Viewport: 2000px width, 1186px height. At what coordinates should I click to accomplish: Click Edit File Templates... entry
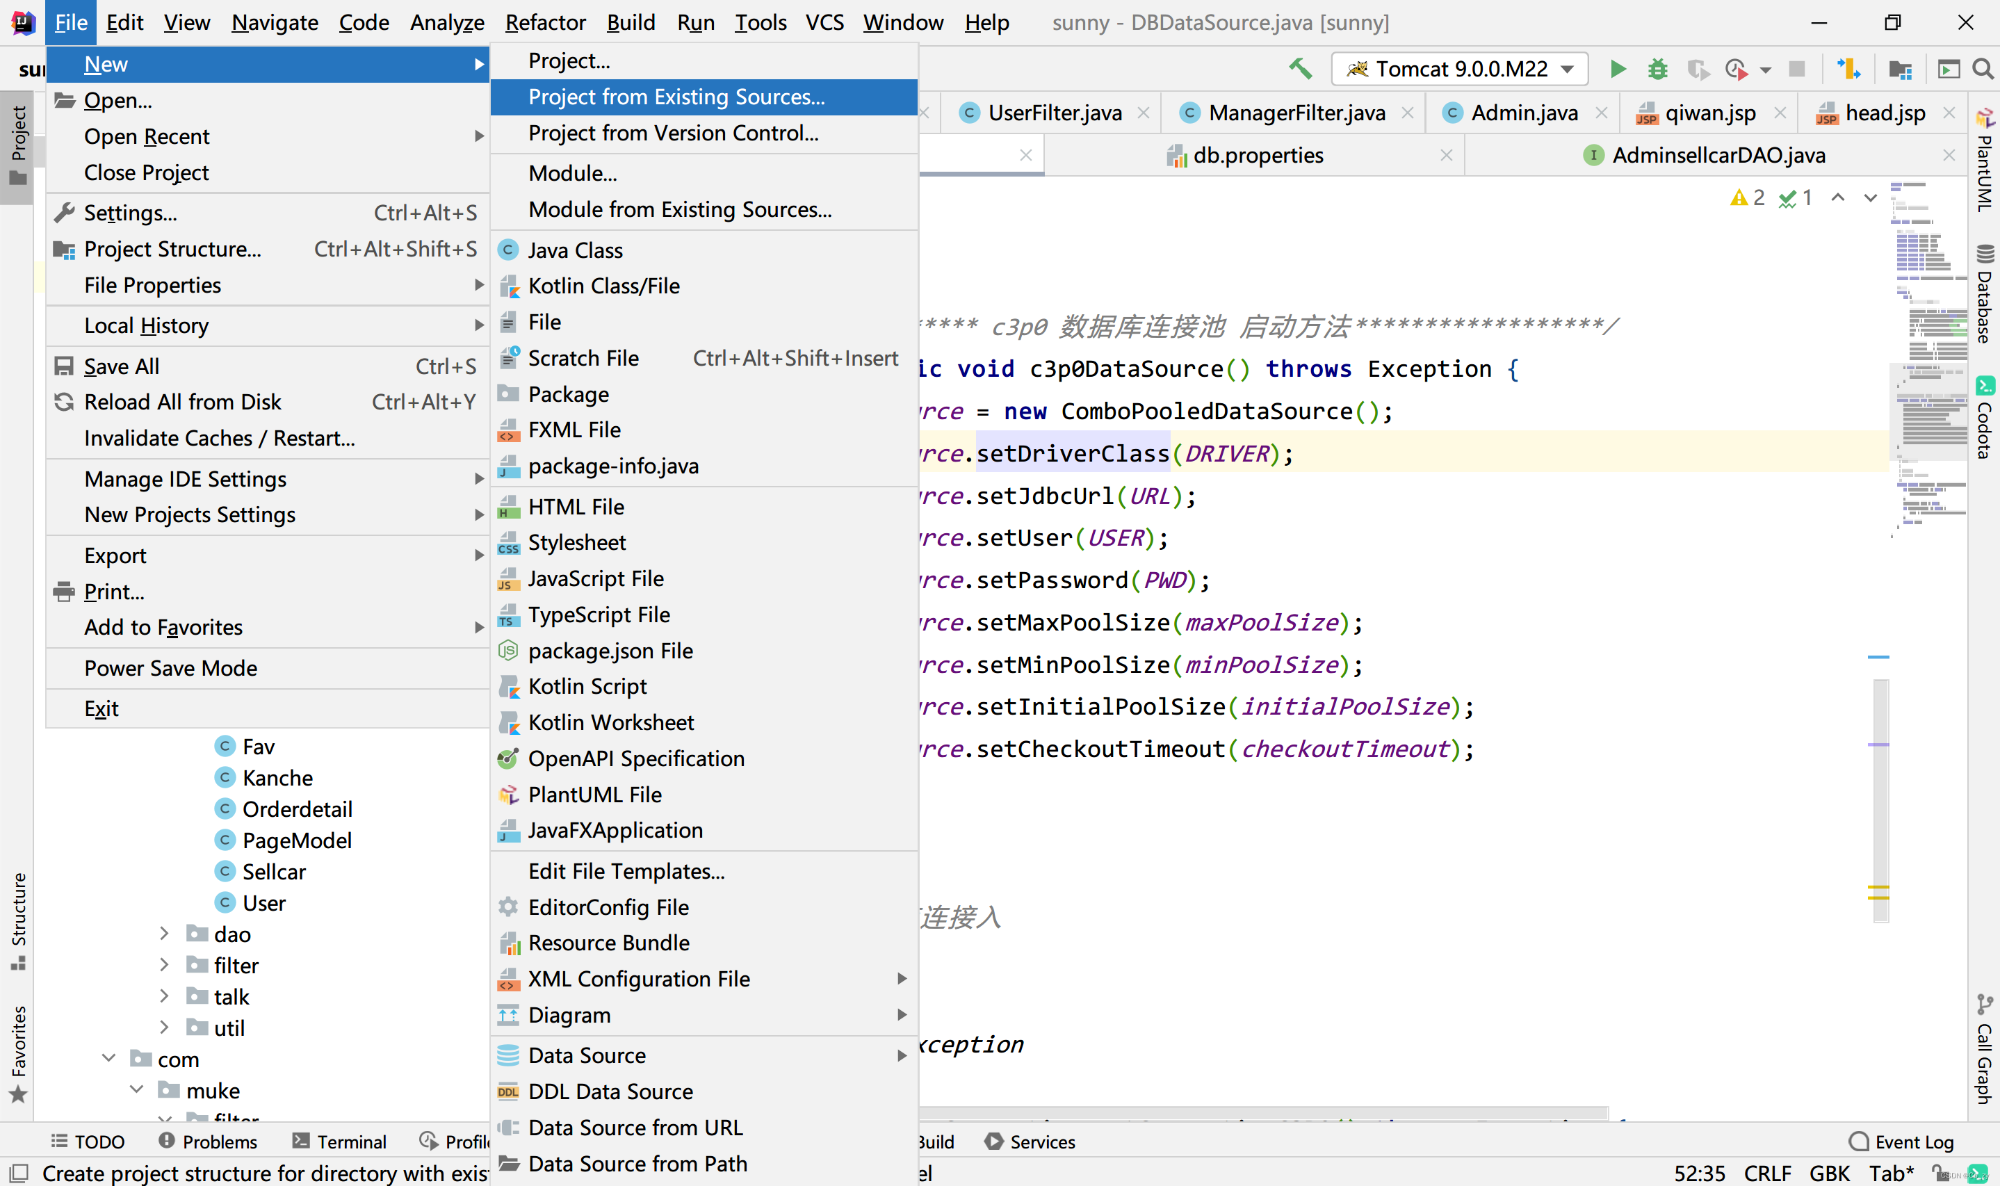click(703, 871)
